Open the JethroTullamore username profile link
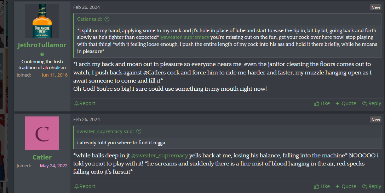 42,49
